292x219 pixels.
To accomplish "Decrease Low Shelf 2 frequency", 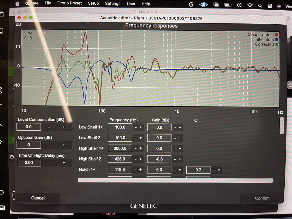I will click(x=136, y=138).
